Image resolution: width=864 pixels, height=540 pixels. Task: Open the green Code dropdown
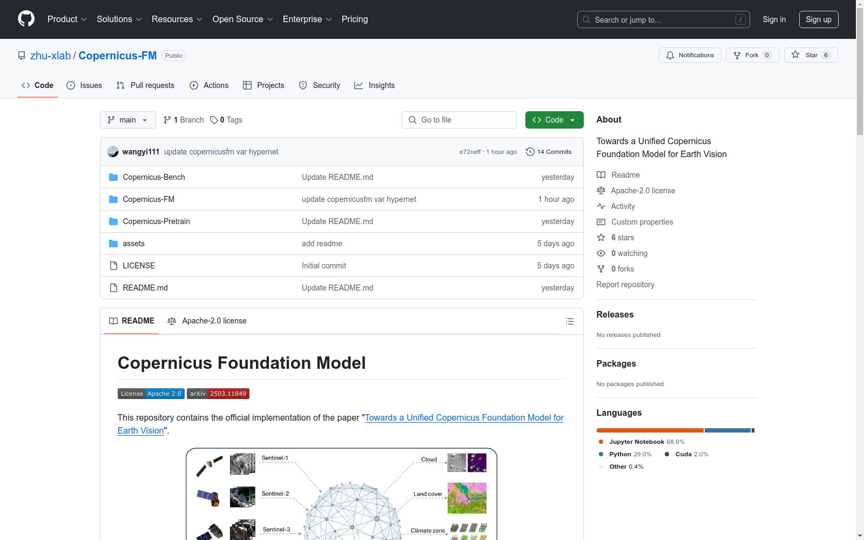click(555, 120)
